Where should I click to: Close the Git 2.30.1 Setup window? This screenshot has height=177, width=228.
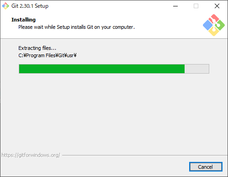point(217,6)
